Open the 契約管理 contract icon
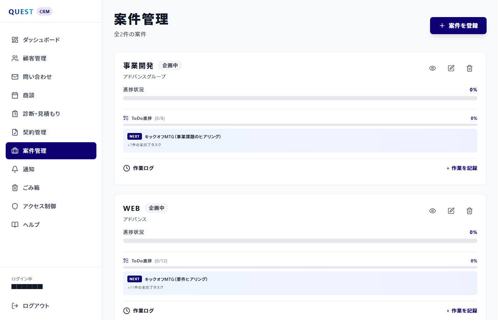Viewport: 498px width, 320px height. [x=15, y=132]
